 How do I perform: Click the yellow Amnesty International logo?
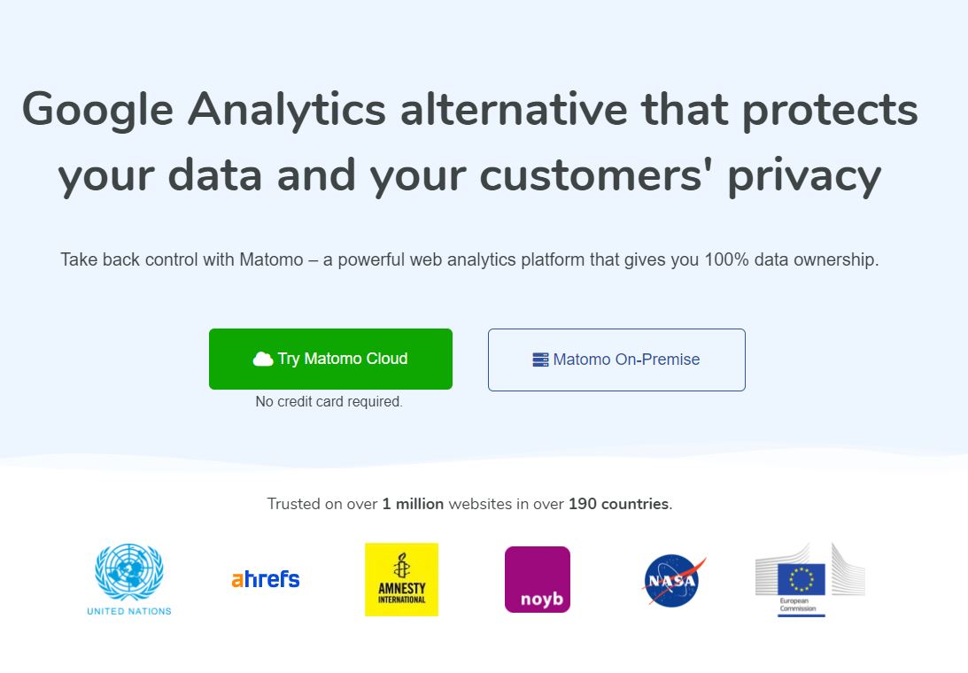coord(401,579)
